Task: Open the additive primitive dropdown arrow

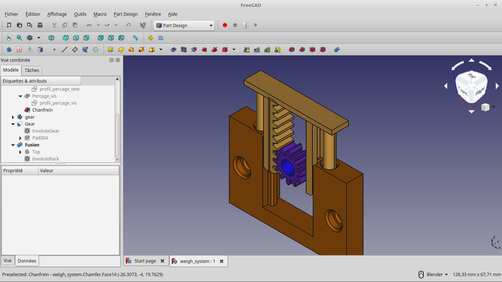Action: tap(161, 50)
